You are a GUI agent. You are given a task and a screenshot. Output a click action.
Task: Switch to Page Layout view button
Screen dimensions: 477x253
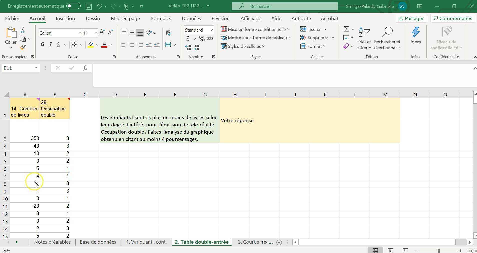[390, 250]
